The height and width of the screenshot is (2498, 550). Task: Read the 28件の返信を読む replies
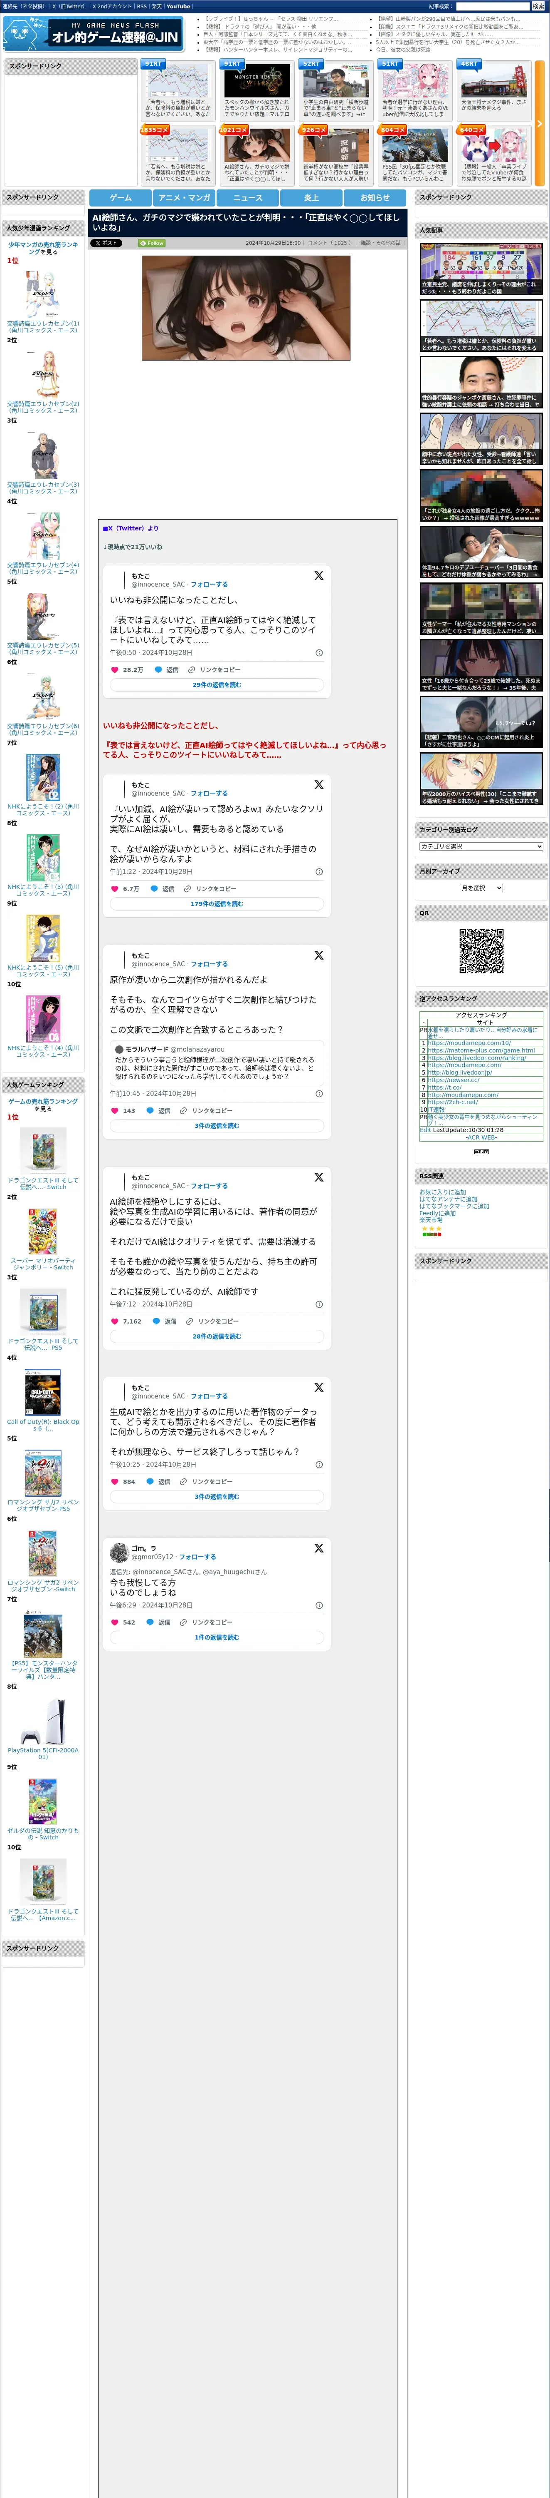coord(217,1336)
